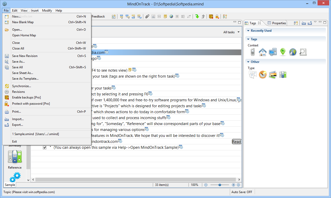This screenshot has height=198, width=331.
Task: Click Feedback in the toolbar
Action: click(x=98, y=16)
